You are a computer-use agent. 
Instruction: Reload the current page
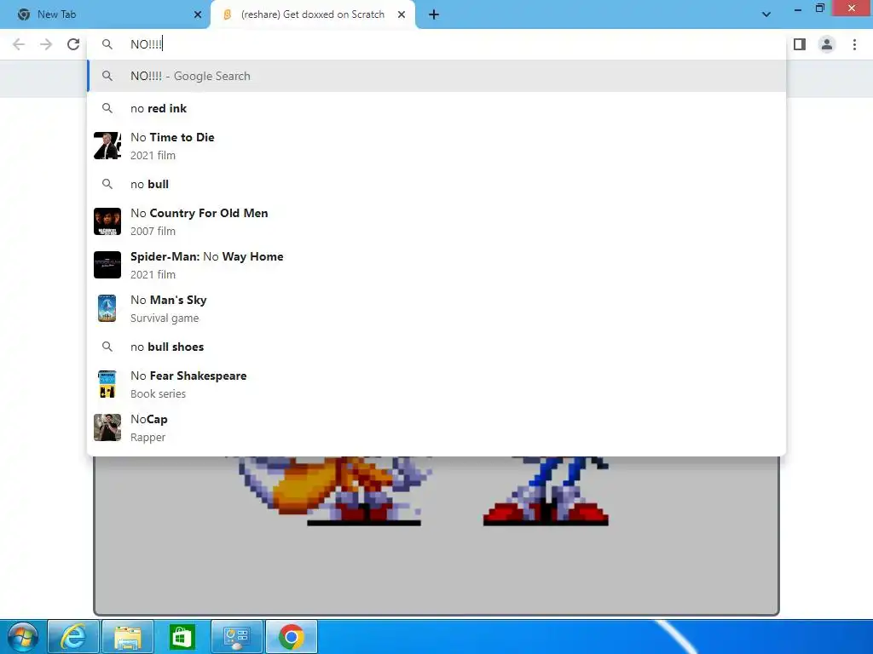73,44
